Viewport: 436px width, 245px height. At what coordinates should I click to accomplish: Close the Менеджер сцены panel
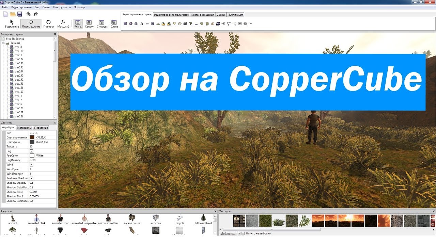click(55, 34)
